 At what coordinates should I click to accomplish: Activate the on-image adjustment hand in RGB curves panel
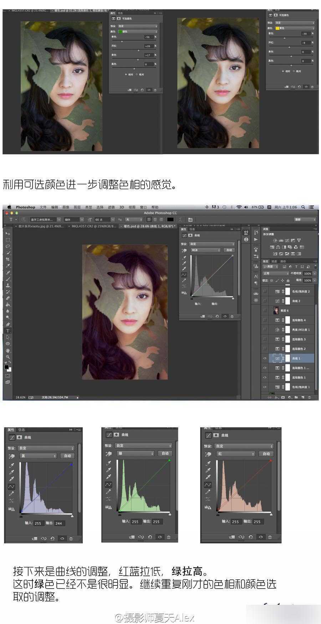click(184, 251)
